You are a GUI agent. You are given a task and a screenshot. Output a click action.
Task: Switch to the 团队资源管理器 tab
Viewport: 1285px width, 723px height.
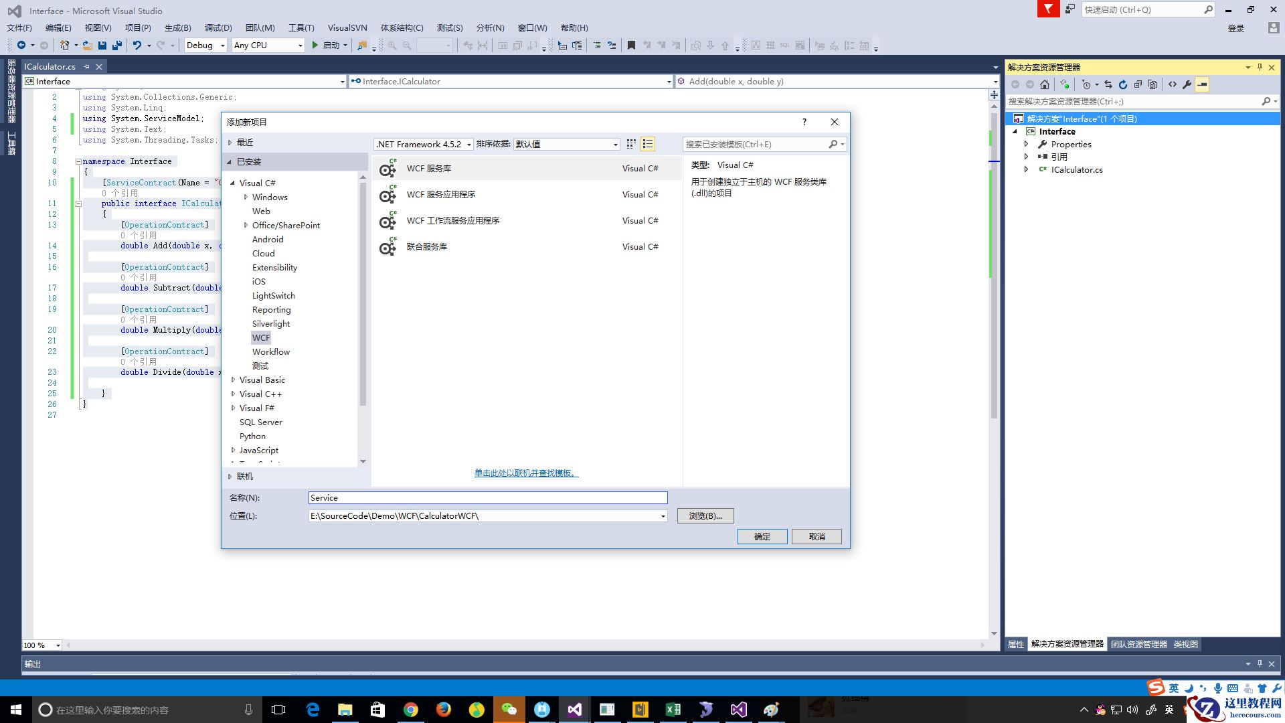pos(1138,644)
